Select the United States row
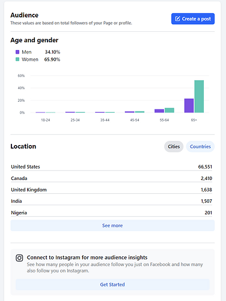Viewport: 226px width, 301px height. pos(111,167)
